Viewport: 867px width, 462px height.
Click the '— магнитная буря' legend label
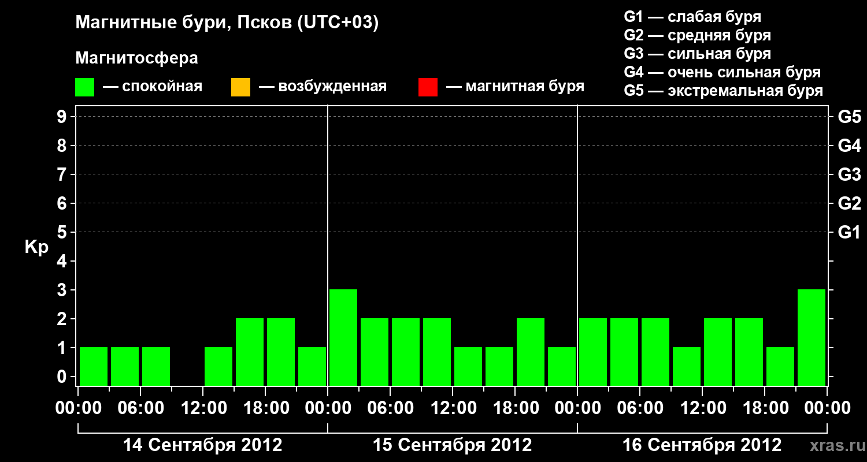coord(516,87)
